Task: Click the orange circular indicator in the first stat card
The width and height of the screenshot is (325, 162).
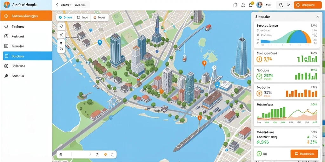Action: [259, 59]
